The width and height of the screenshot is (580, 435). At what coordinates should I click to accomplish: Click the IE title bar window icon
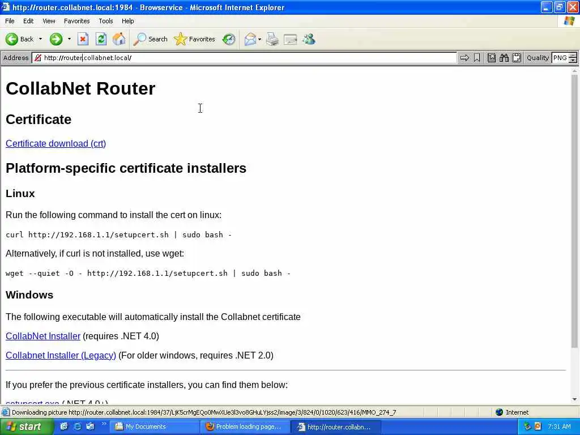coord(6,7)
